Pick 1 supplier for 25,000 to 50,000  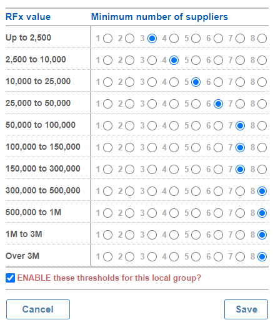[x=107, y=104]
